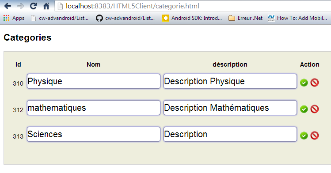The width and height of the screenshot is (331, 173).
Task: Click the Description Physique input field
Action: tap(230, 81)
